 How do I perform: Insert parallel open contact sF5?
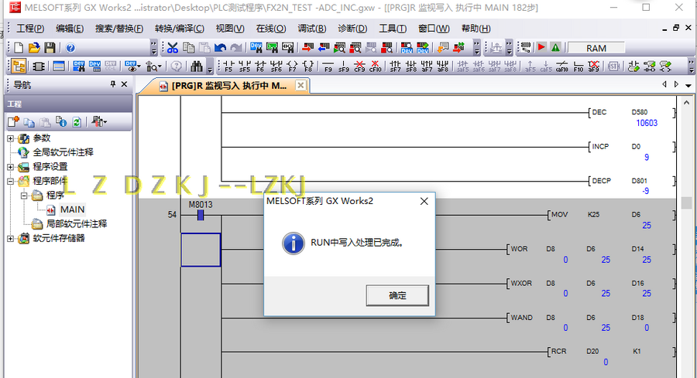click(x=245, y=66)
